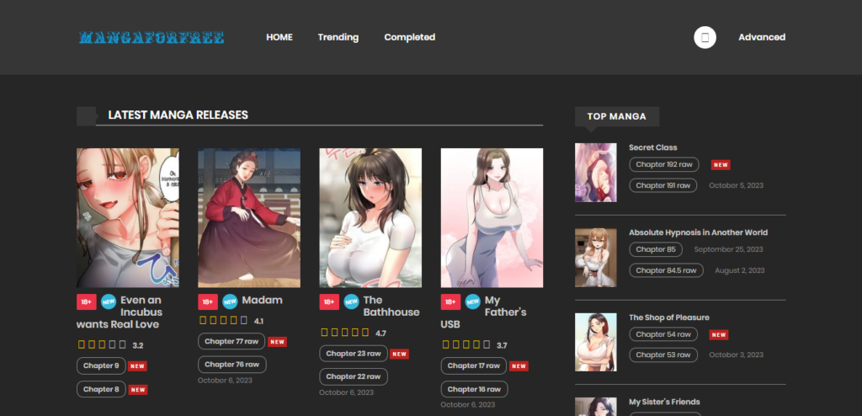Open My Father's USB title link
The width and height of the screenshot is (862, 416).
(x=484, y=312)
